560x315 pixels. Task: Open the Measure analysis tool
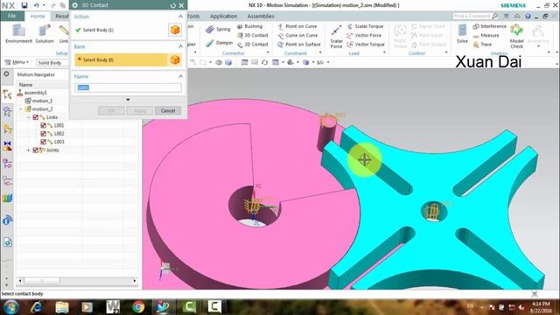[x=486, y=35]
